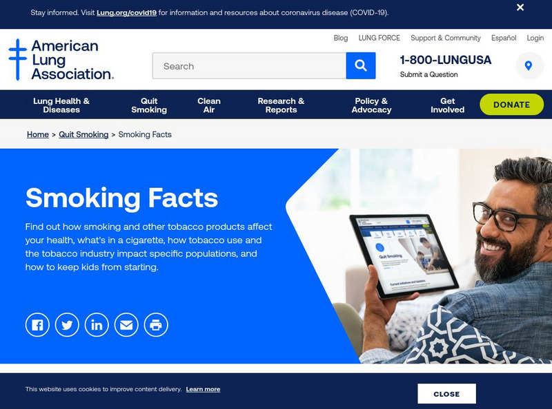The image size is (552, 409).
Task: Click the Smoking Facts heading
Action: click(x=122, y=198)
